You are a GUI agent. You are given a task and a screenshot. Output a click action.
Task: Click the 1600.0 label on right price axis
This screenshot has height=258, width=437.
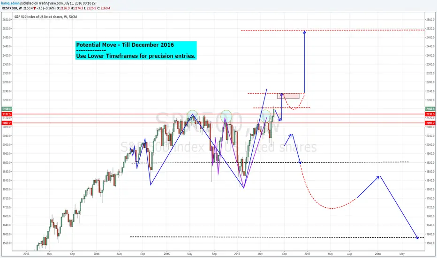pos(430,234)
